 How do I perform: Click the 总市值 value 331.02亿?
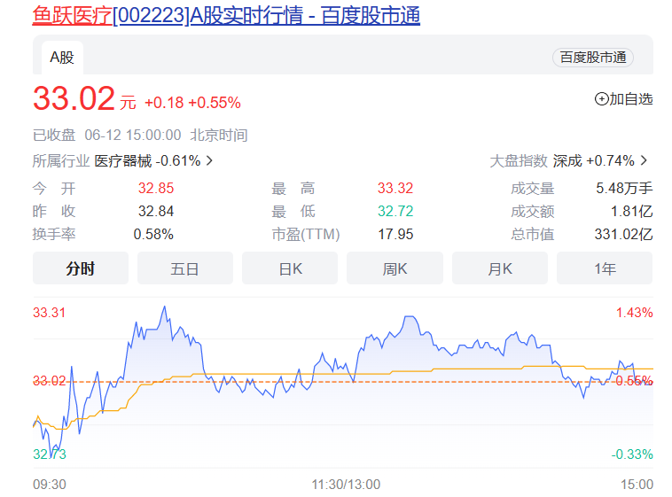623,235
